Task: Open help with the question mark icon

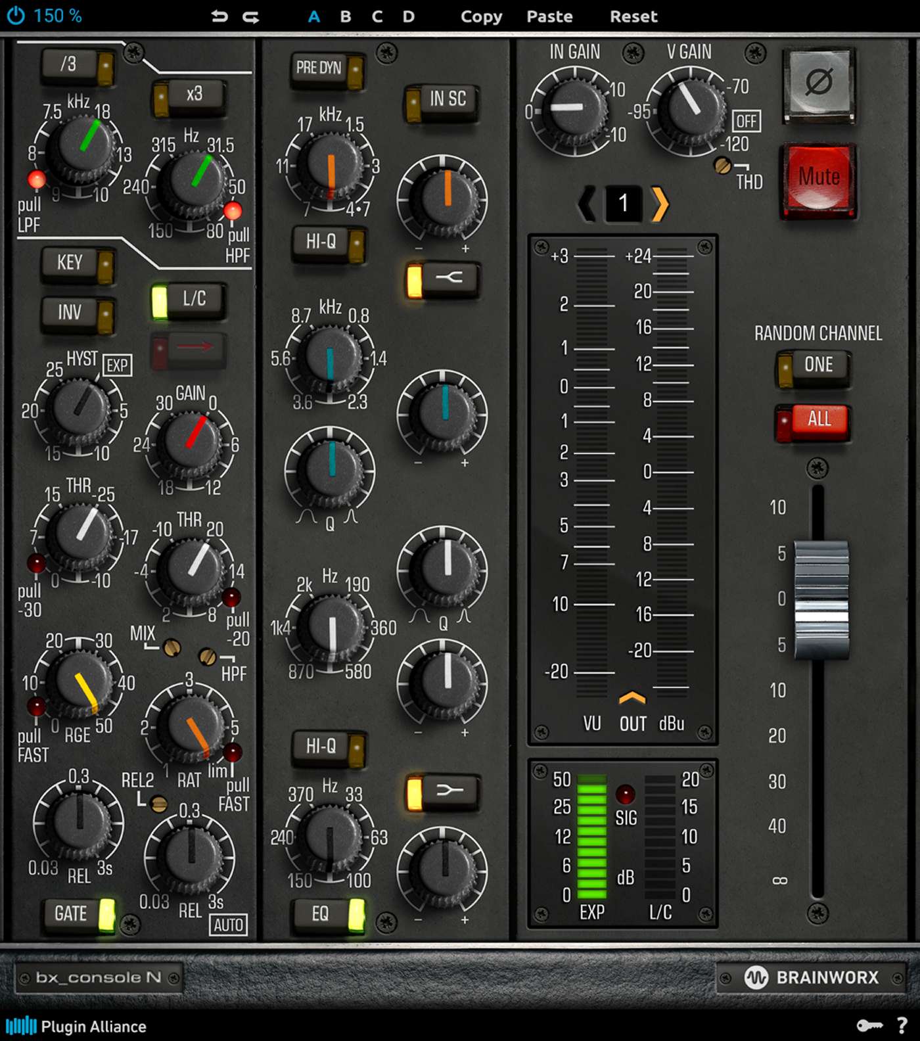Action: [x=902, y=1025]
